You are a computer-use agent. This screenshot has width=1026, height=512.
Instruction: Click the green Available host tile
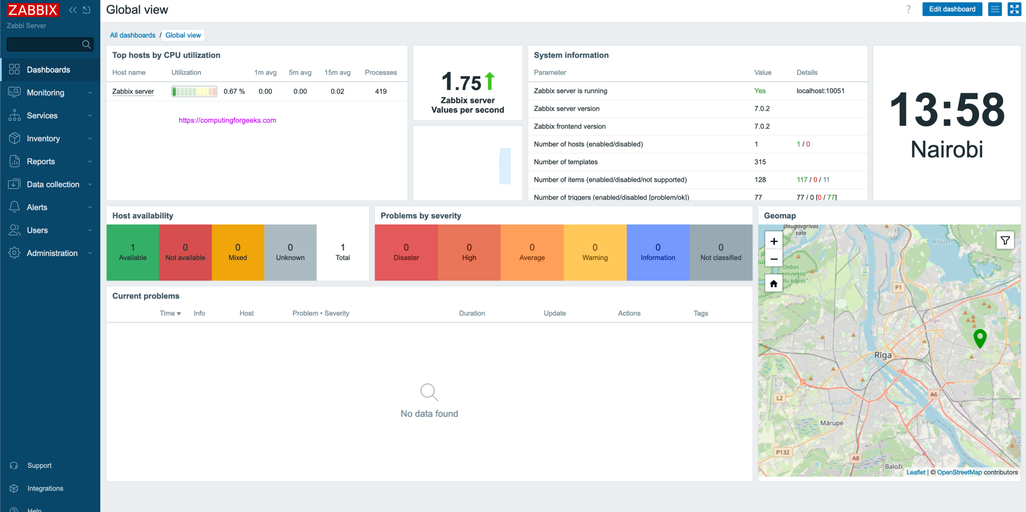tap(133, 252)
